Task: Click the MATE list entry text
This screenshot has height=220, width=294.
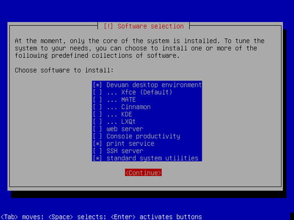Action: (129, 100)
